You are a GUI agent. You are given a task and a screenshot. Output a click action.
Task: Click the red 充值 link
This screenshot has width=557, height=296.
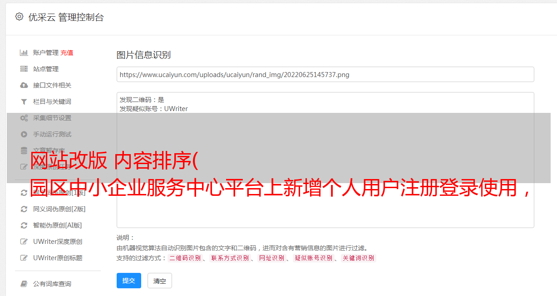click(x=67, y=53)
